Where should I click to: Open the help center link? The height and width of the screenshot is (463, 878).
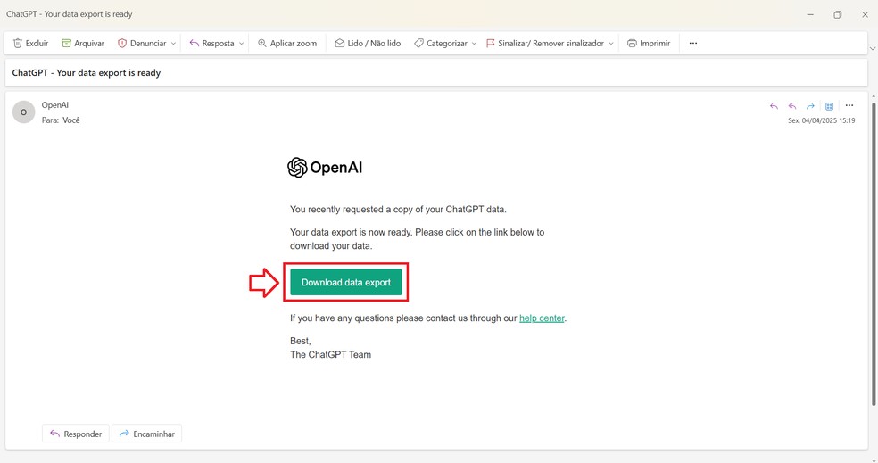(x=542, y=318)
